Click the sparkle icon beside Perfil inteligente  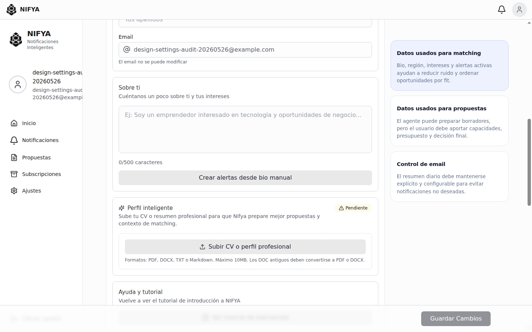coord(122,208)
